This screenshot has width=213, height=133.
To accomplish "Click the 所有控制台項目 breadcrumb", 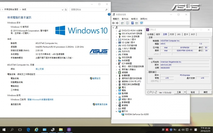I will tap(12, 9).
